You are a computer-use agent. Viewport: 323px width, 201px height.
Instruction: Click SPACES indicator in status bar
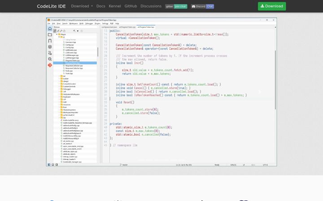pos(233,165)
